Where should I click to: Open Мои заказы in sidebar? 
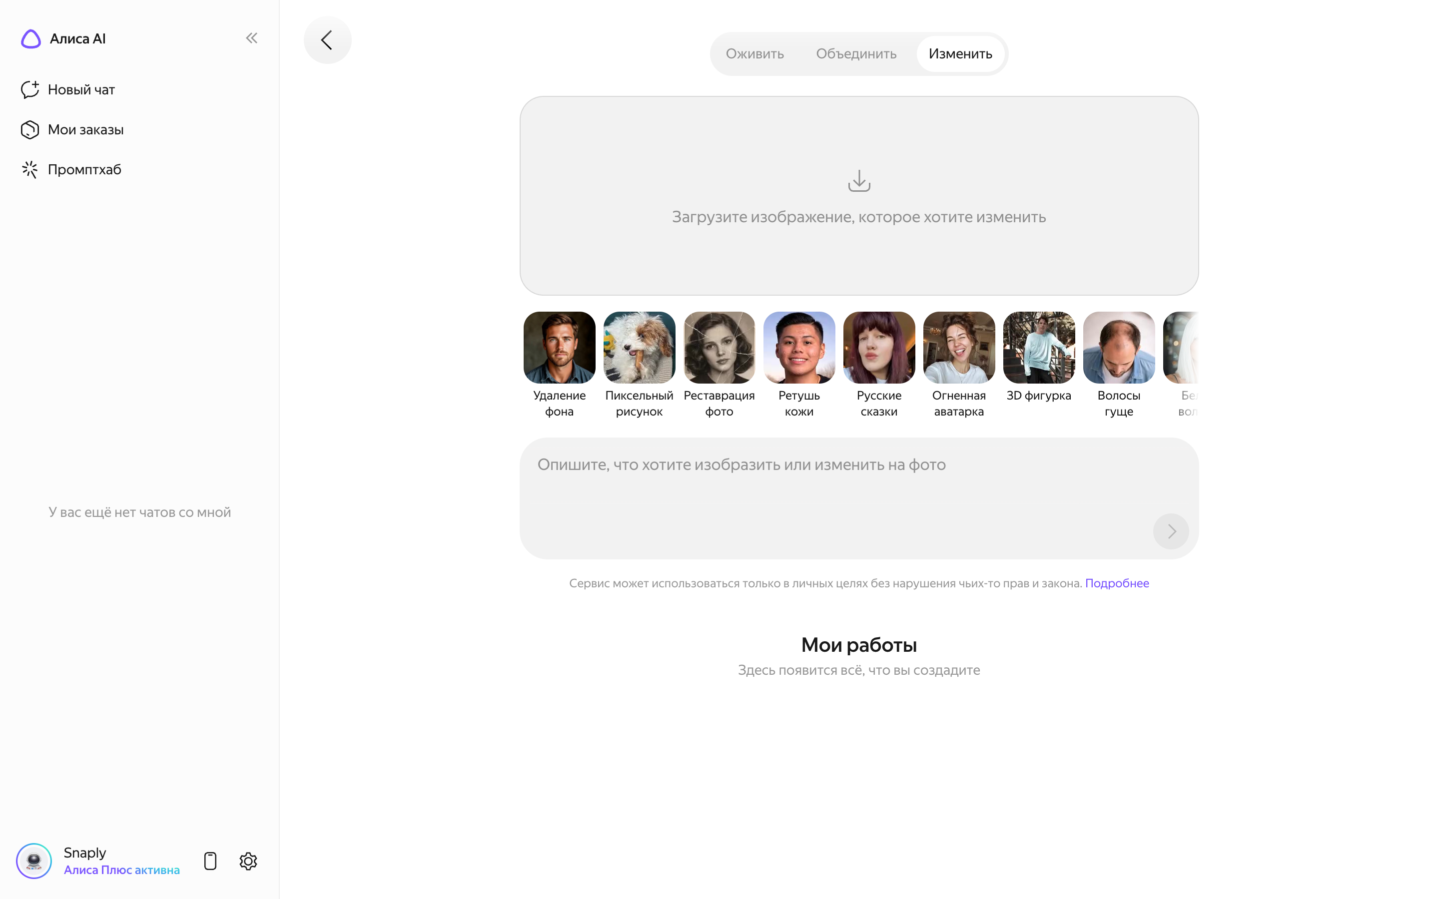[72, 130]
